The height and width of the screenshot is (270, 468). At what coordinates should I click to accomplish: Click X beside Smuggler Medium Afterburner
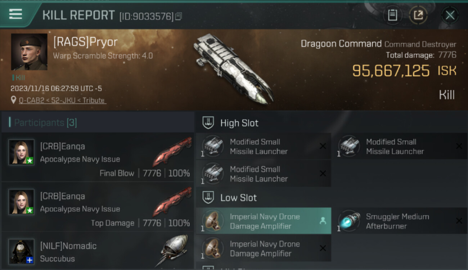pyautogui.click(x=459, y=221)
